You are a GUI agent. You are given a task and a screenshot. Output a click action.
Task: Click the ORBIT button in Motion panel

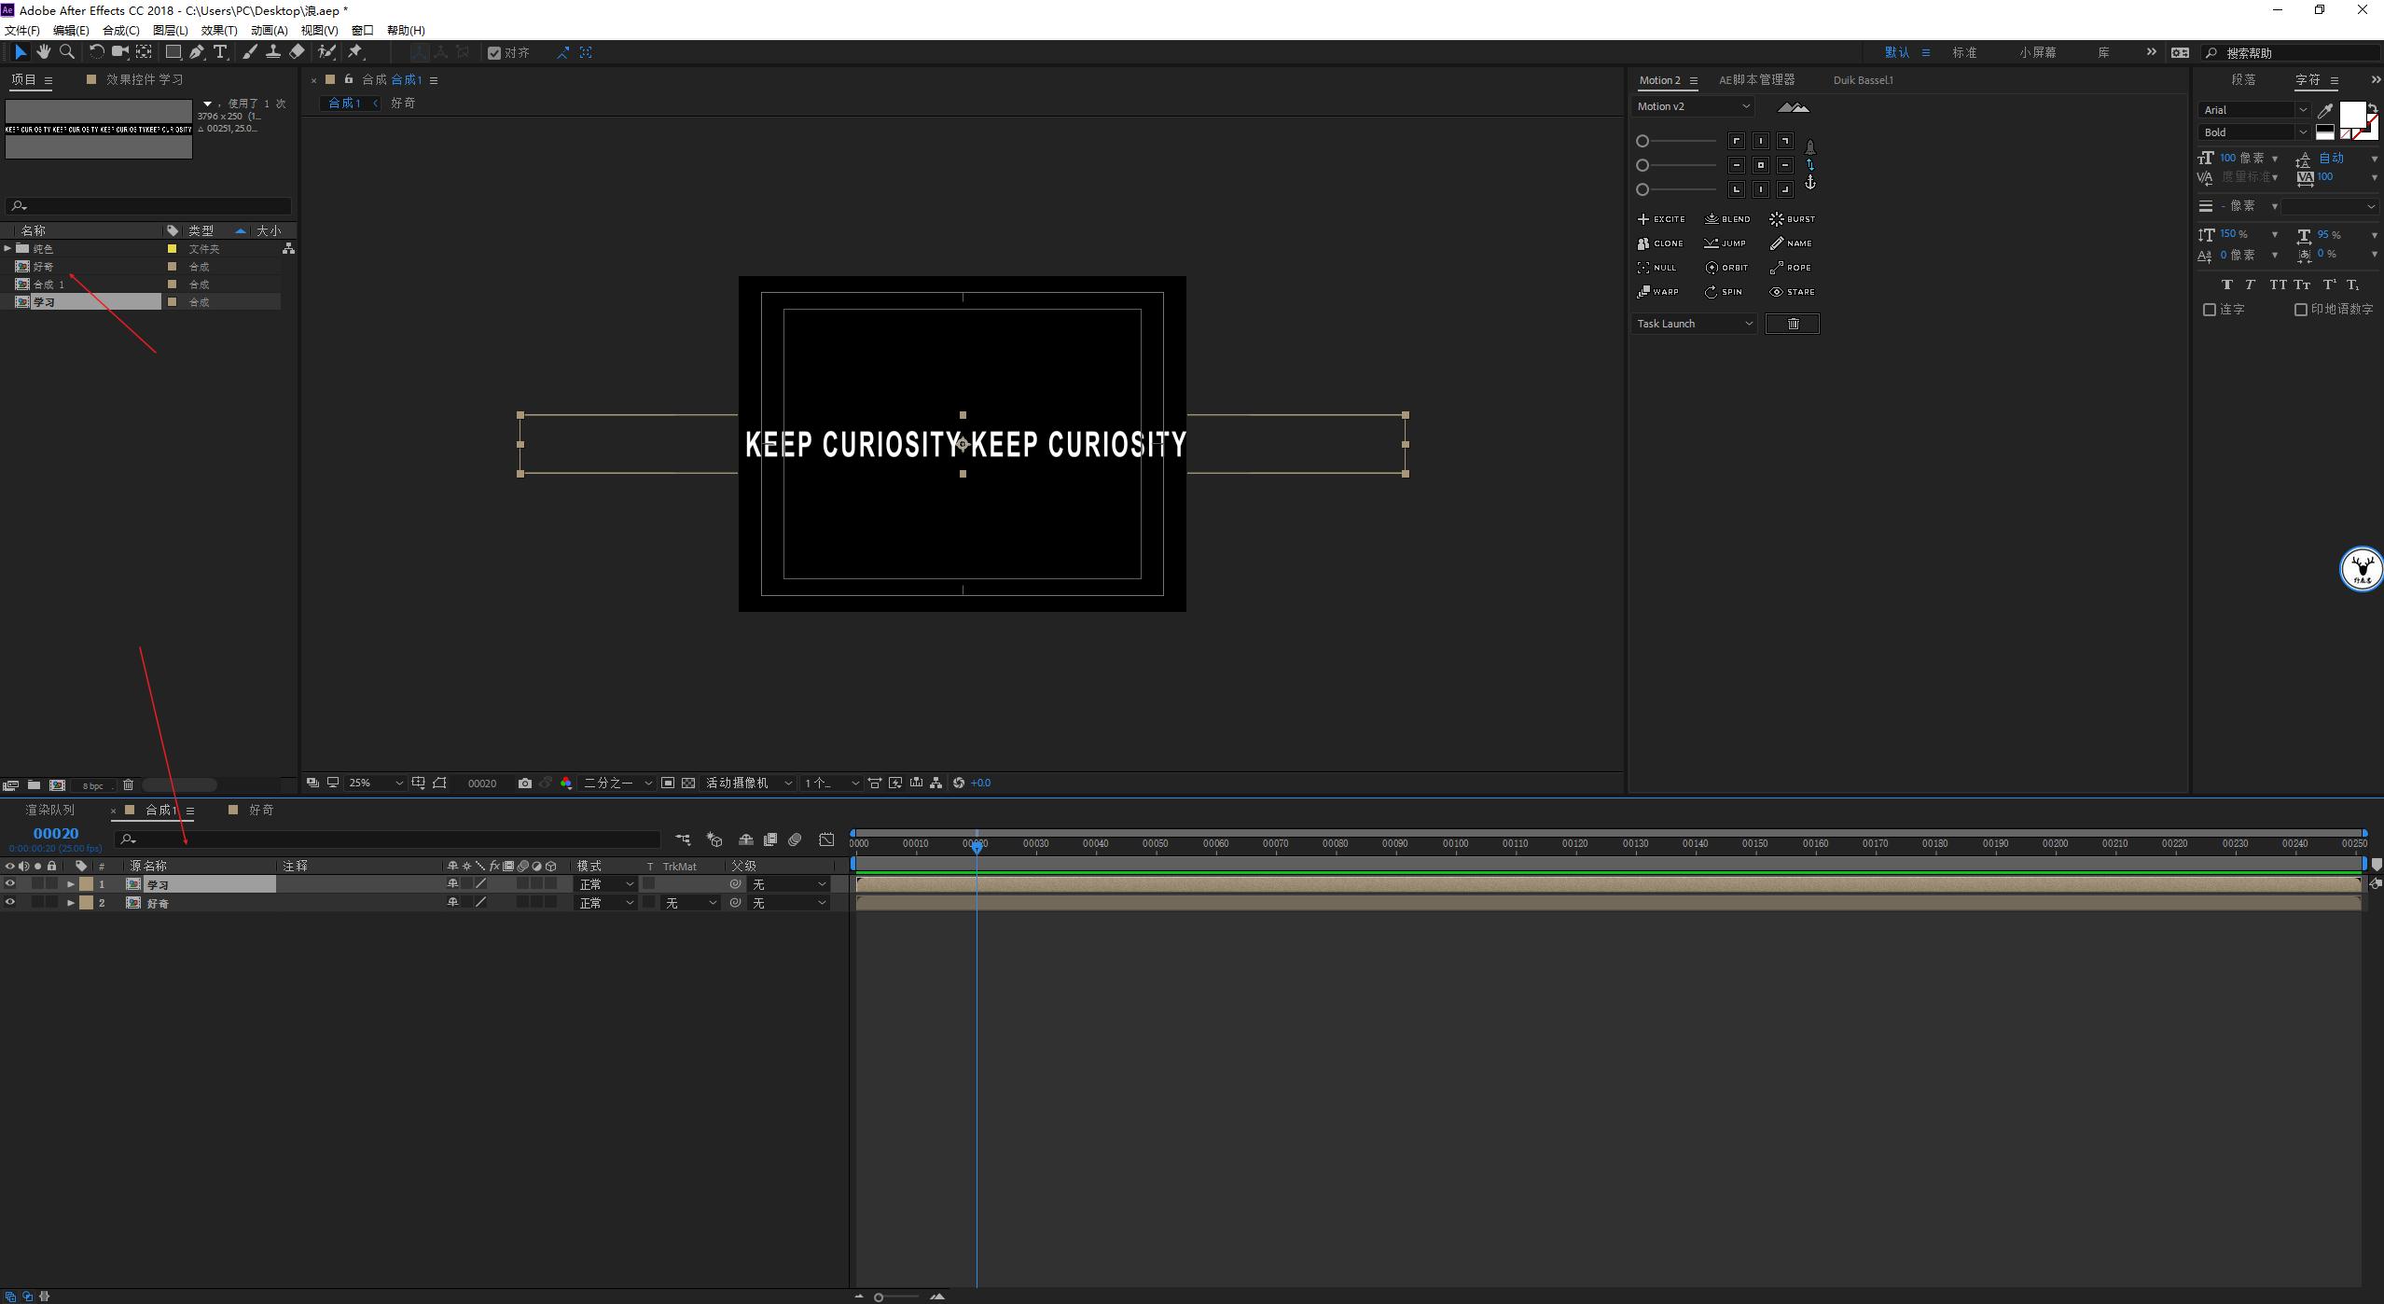(1727, 268)
